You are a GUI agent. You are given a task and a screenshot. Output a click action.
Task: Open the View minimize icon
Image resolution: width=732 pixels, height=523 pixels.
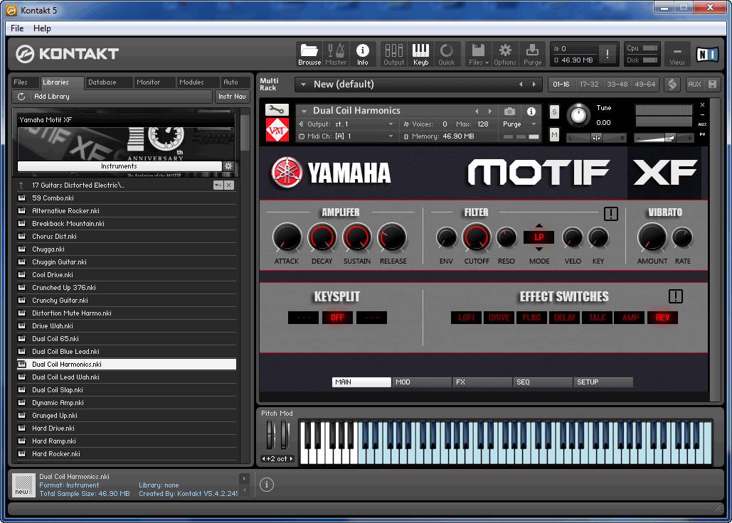pyautogui.click(x=677, y=54)
